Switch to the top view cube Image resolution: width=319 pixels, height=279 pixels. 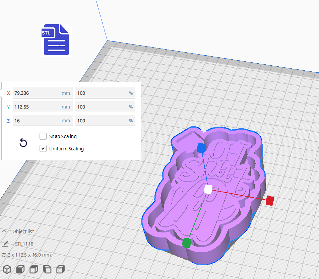[x=34, y=269]
